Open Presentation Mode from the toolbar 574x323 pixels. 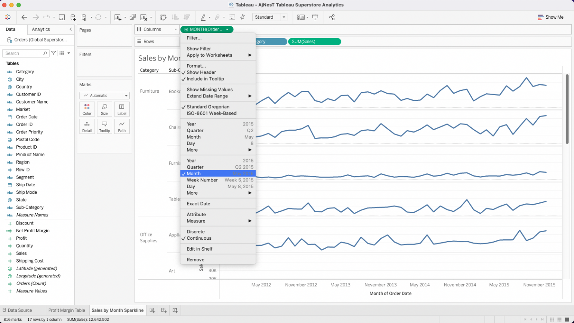click(x=315, y=17)
